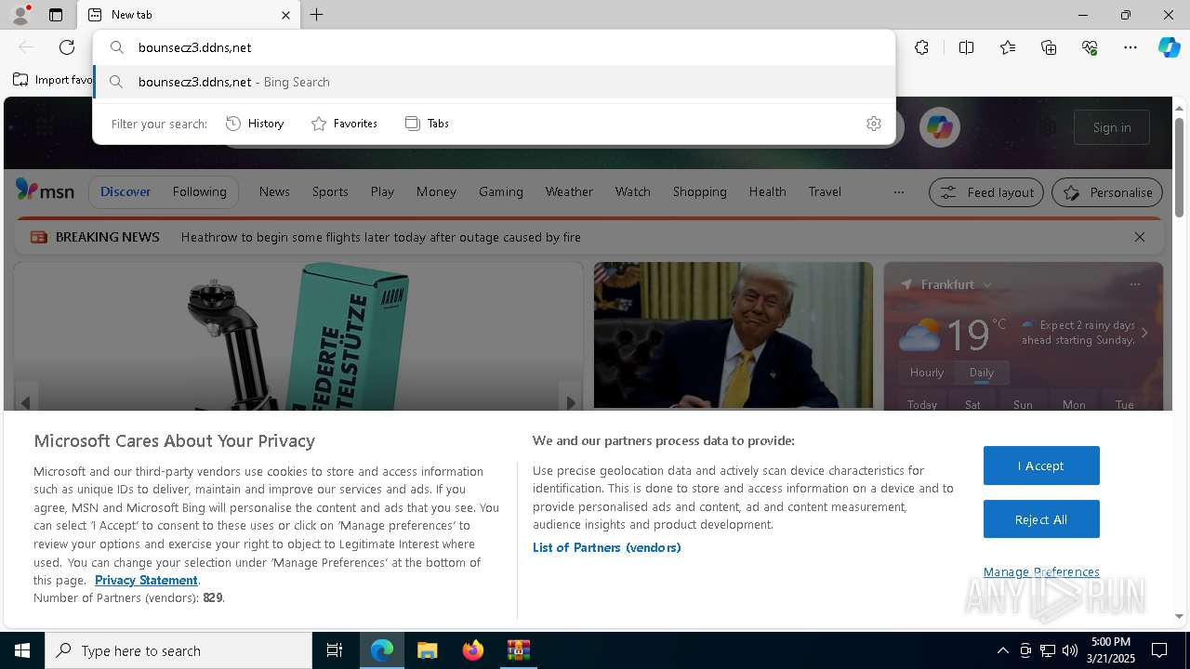The height and width of the screenshot is (669, 1190).
Task: Open the Health category
Action: point(768,191)
